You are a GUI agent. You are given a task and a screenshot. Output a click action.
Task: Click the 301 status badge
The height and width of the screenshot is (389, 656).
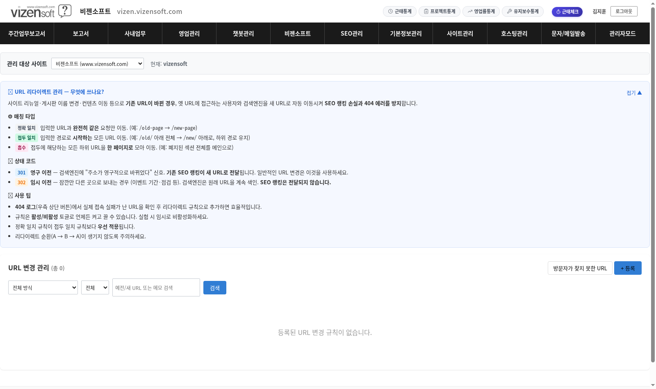22,173
